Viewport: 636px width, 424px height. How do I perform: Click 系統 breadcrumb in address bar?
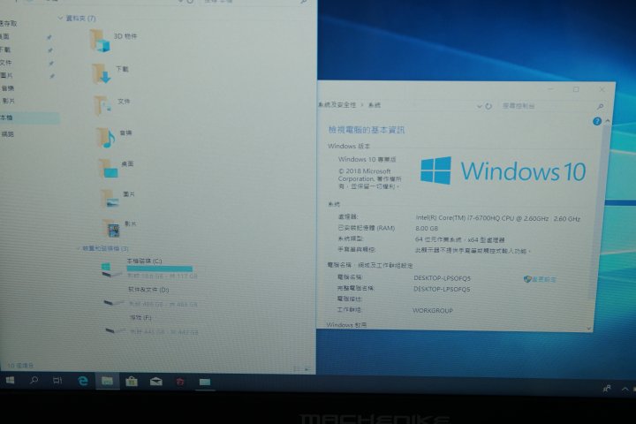(x=375, y=105)
